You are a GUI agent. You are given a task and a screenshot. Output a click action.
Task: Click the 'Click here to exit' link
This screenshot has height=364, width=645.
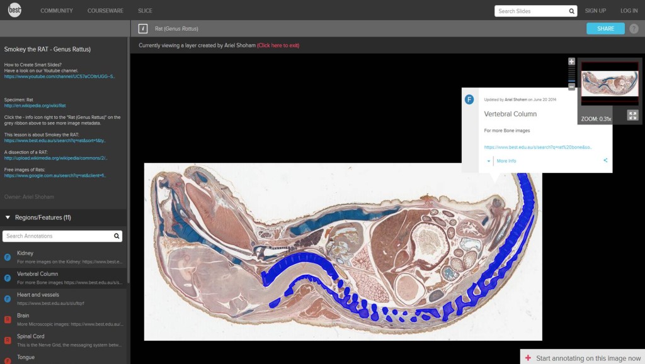(x=278, y=45)
